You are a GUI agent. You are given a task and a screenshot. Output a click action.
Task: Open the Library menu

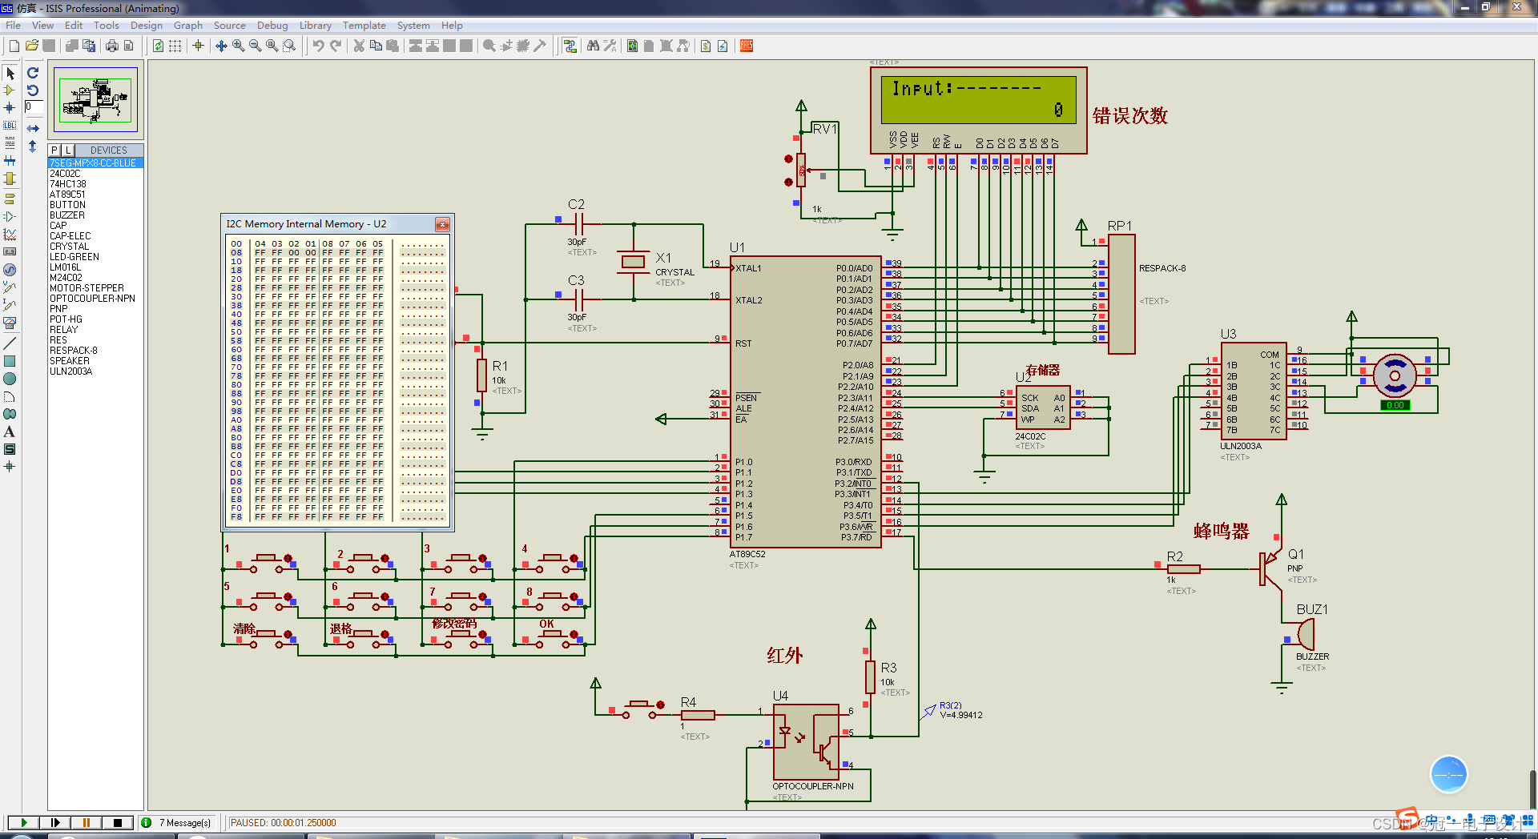tap(315, 26)
